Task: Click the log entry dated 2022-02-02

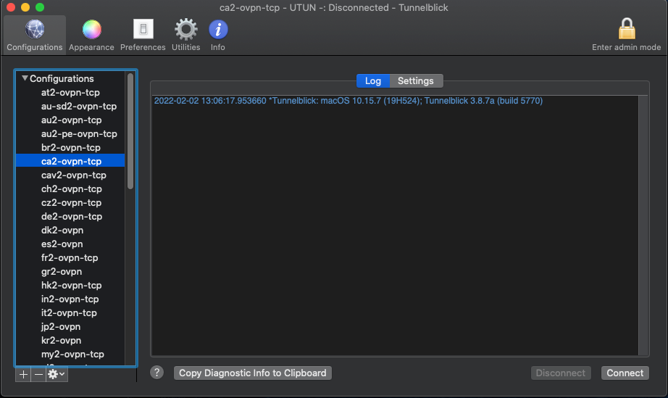Action: [x=348, y=101]
